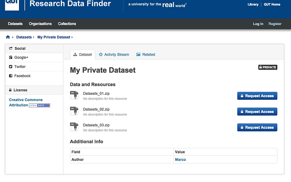
Task: Open Collections in the navigation bar
Action: (67, 24)
